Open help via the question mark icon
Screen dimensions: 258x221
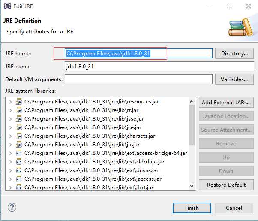pos(12,207)
